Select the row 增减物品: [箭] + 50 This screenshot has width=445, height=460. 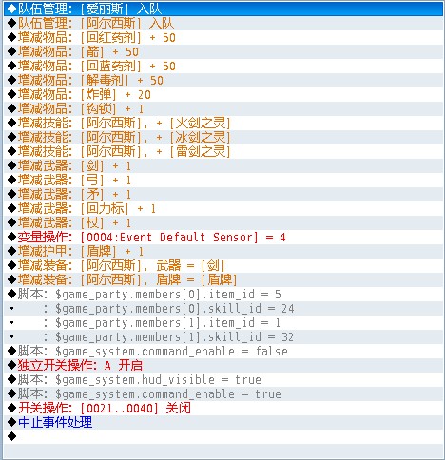pyautogui.click(x=223, y=51)
